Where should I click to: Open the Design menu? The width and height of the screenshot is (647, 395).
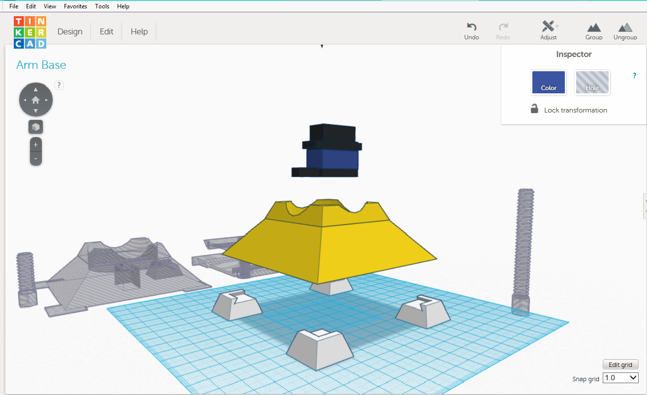pos(70,31)
